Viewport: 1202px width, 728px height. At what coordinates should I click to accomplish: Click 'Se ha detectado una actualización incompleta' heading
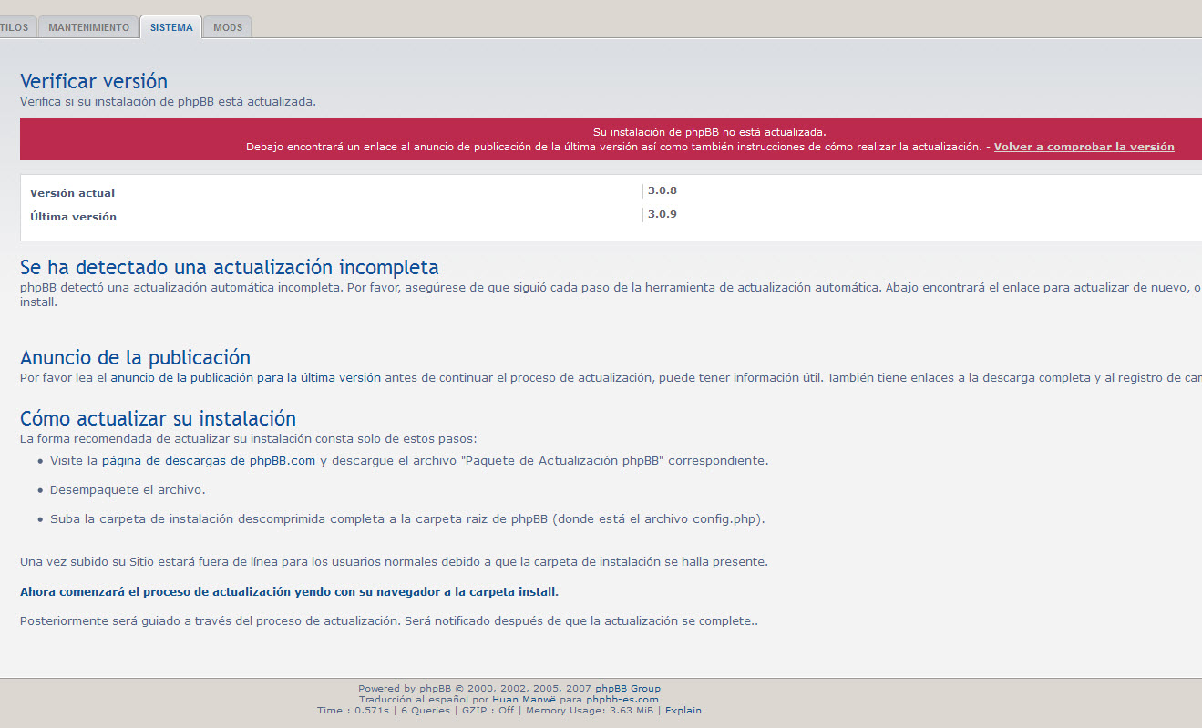tap(229, 268)
